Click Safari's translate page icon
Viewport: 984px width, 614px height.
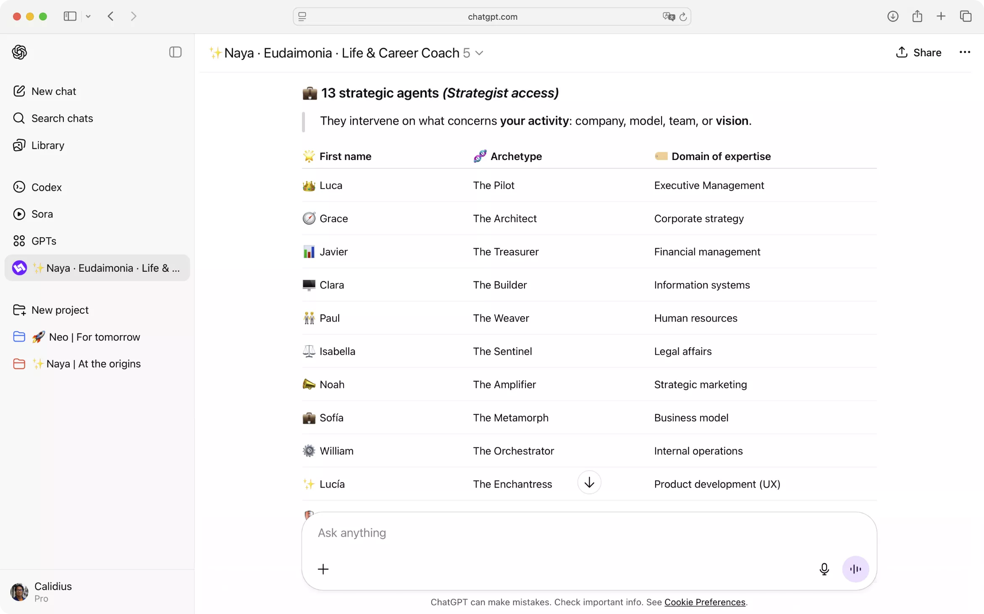668,16
